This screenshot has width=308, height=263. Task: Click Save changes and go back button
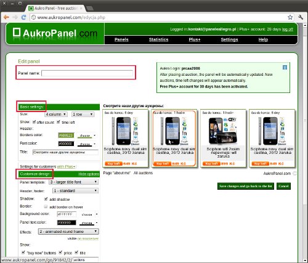246,186
